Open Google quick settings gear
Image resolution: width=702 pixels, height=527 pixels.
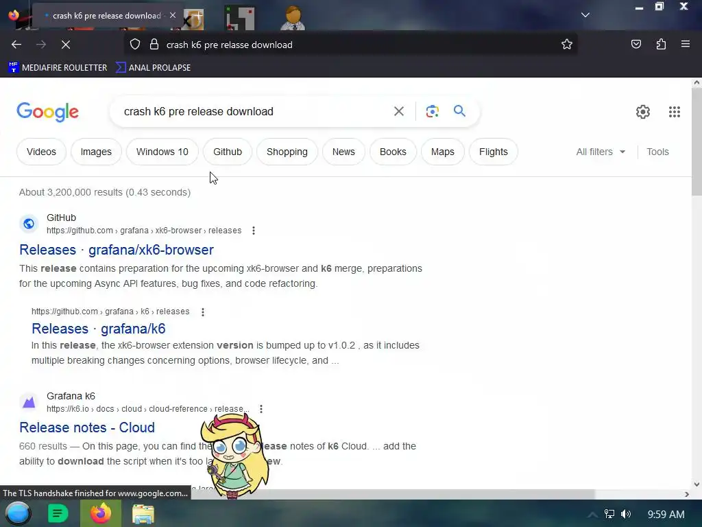point(643,112)
